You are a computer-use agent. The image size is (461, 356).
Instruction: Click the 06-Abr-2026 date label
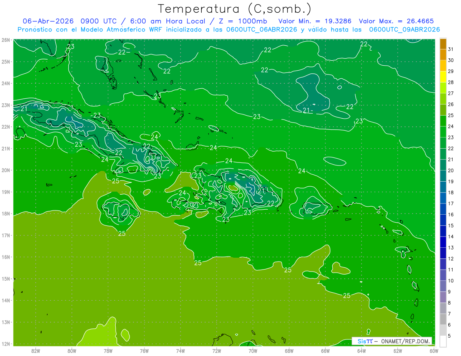(48, 21)
